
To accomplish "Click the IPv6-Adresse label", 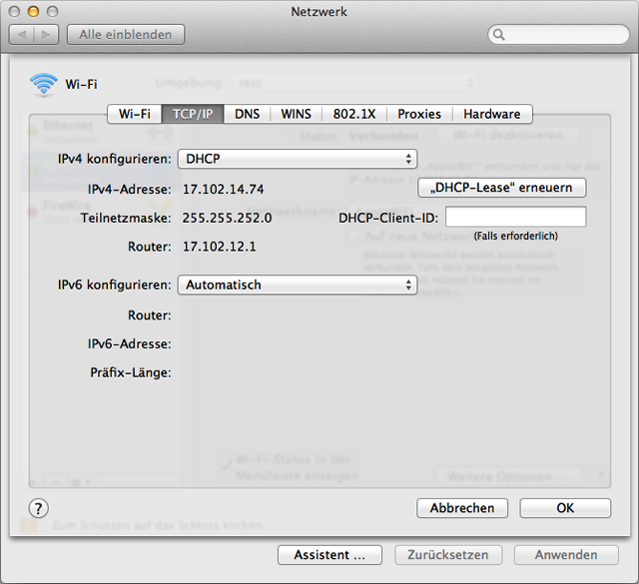I will click(x=130, y=344).
